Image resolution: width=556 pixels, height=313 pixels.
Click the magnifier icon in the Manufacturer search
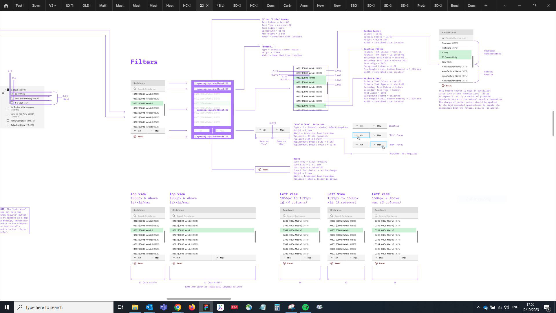pyautogui.click(x=443, y=38)
